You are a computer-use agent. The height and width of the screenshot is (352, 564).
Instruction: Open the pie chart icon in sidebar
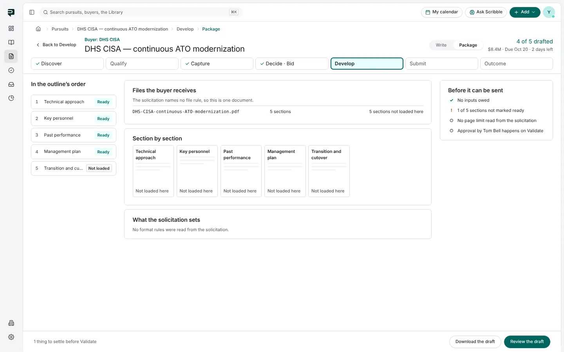[11, 98]
